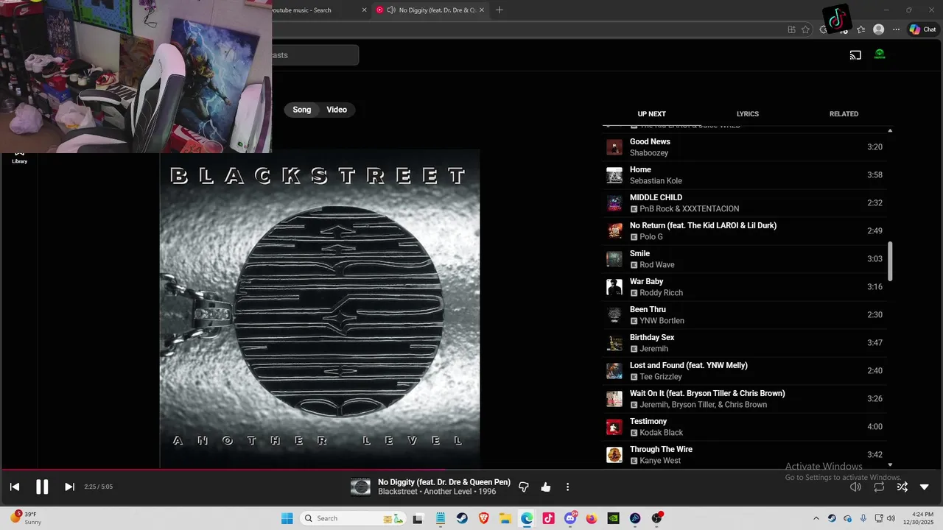This screenshot has width=943, height=530.
Task: Open browser settings and more menu
Action: pyautogui.click(x=896, y=29)
